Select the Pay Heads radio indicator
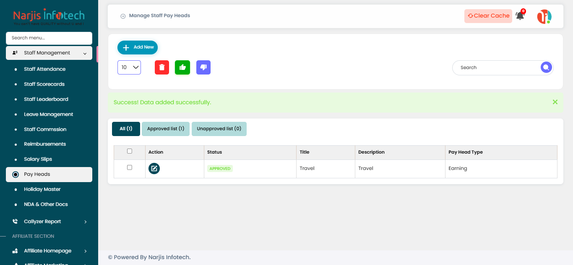 click(16, 175)
